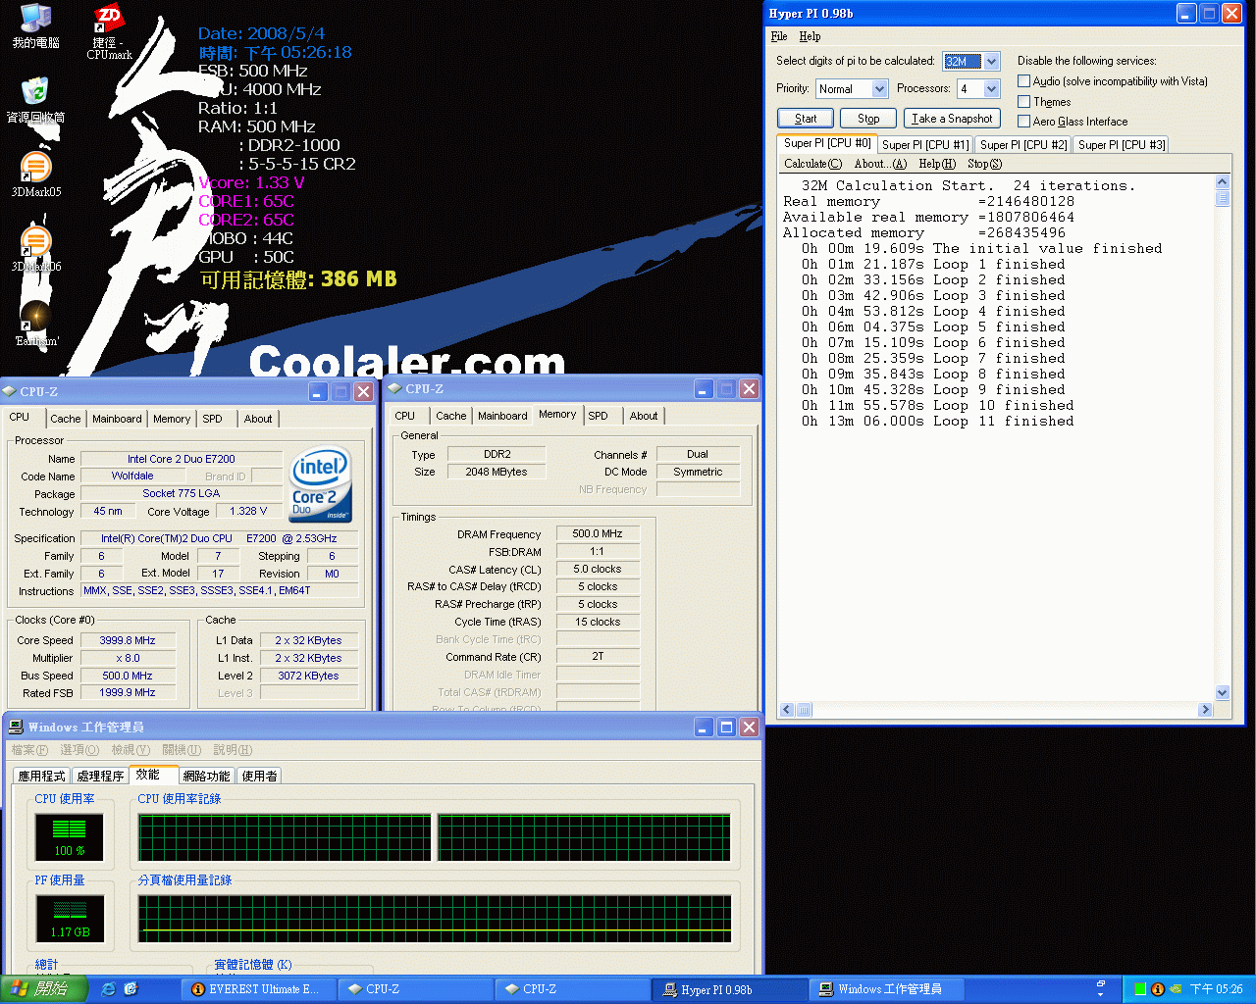This screenshot has width=1256, height=1004.
Task: Open the Calculate(C) menu in Super PI
Action: [x=812, y=164]
